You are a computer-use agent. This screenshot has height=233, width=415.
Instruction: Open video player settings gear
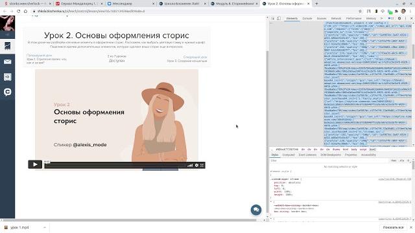click(196, 165)
